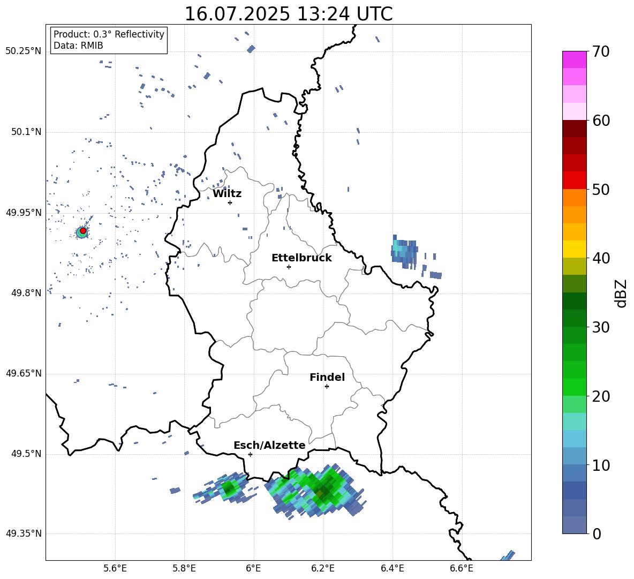This screenshot has width=634, height=579.
Task: Click the Ettelbruck city label
Action: [x=301, y=258]
